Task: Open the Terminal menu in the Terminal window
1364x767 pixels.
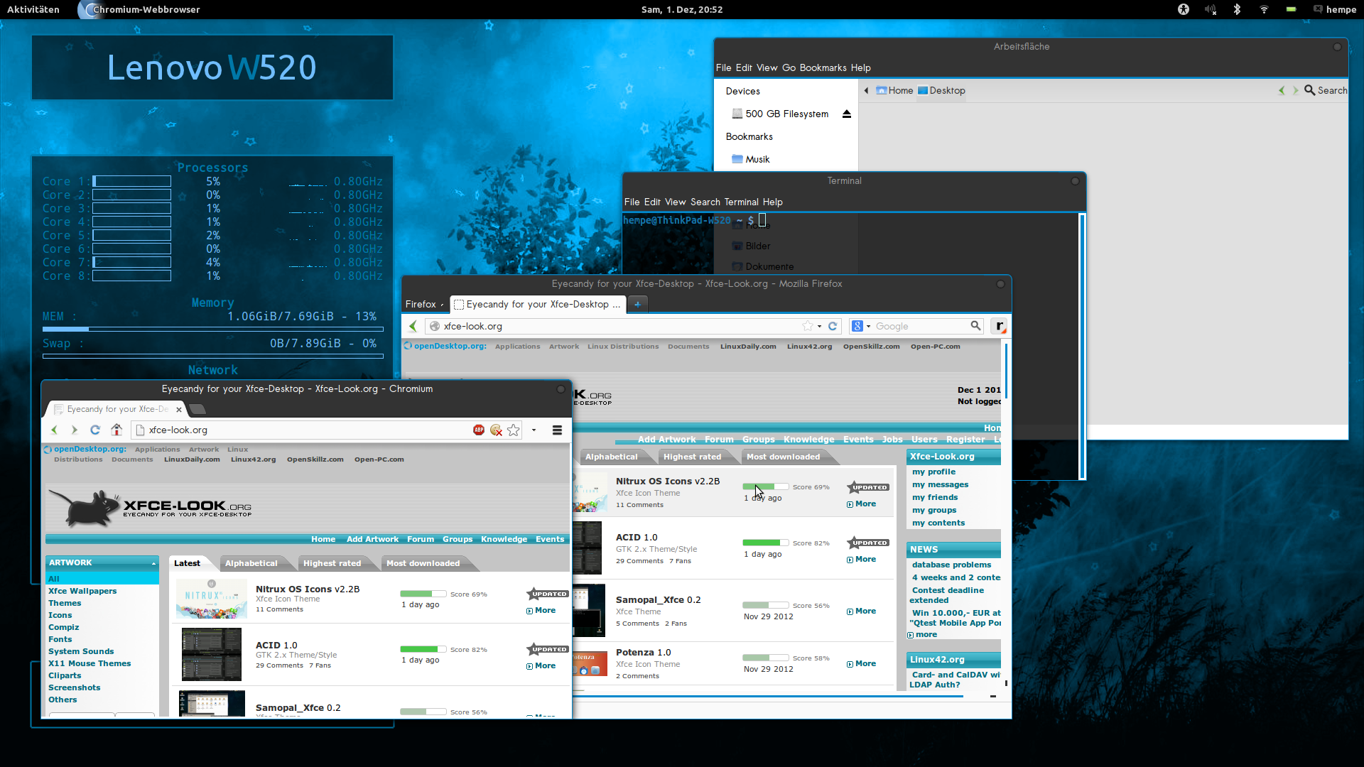Action: (x=742, y=202)
